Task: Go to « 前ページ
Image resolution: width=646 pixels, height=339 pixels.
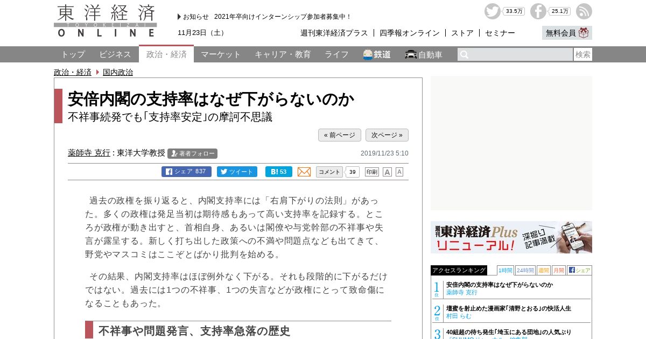Action: pos(340,135)
